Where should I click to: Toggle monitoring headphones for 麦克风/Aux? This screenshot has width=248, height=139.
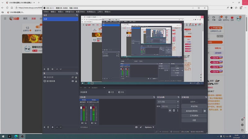click(95, 123)
